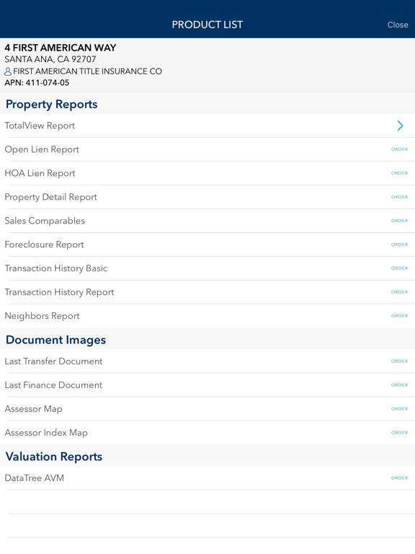415x554 pixels.
Task: Order the Assessor Map
Action: [x=399, y=409]
